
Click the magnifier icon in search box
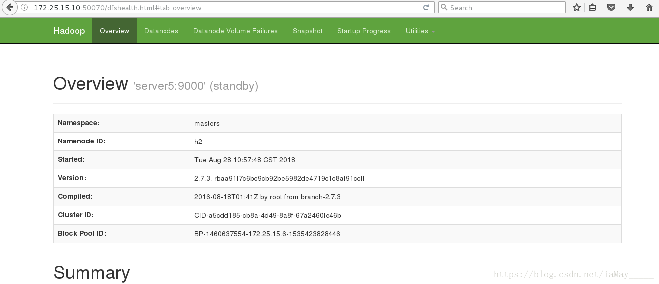coord(444,8)
